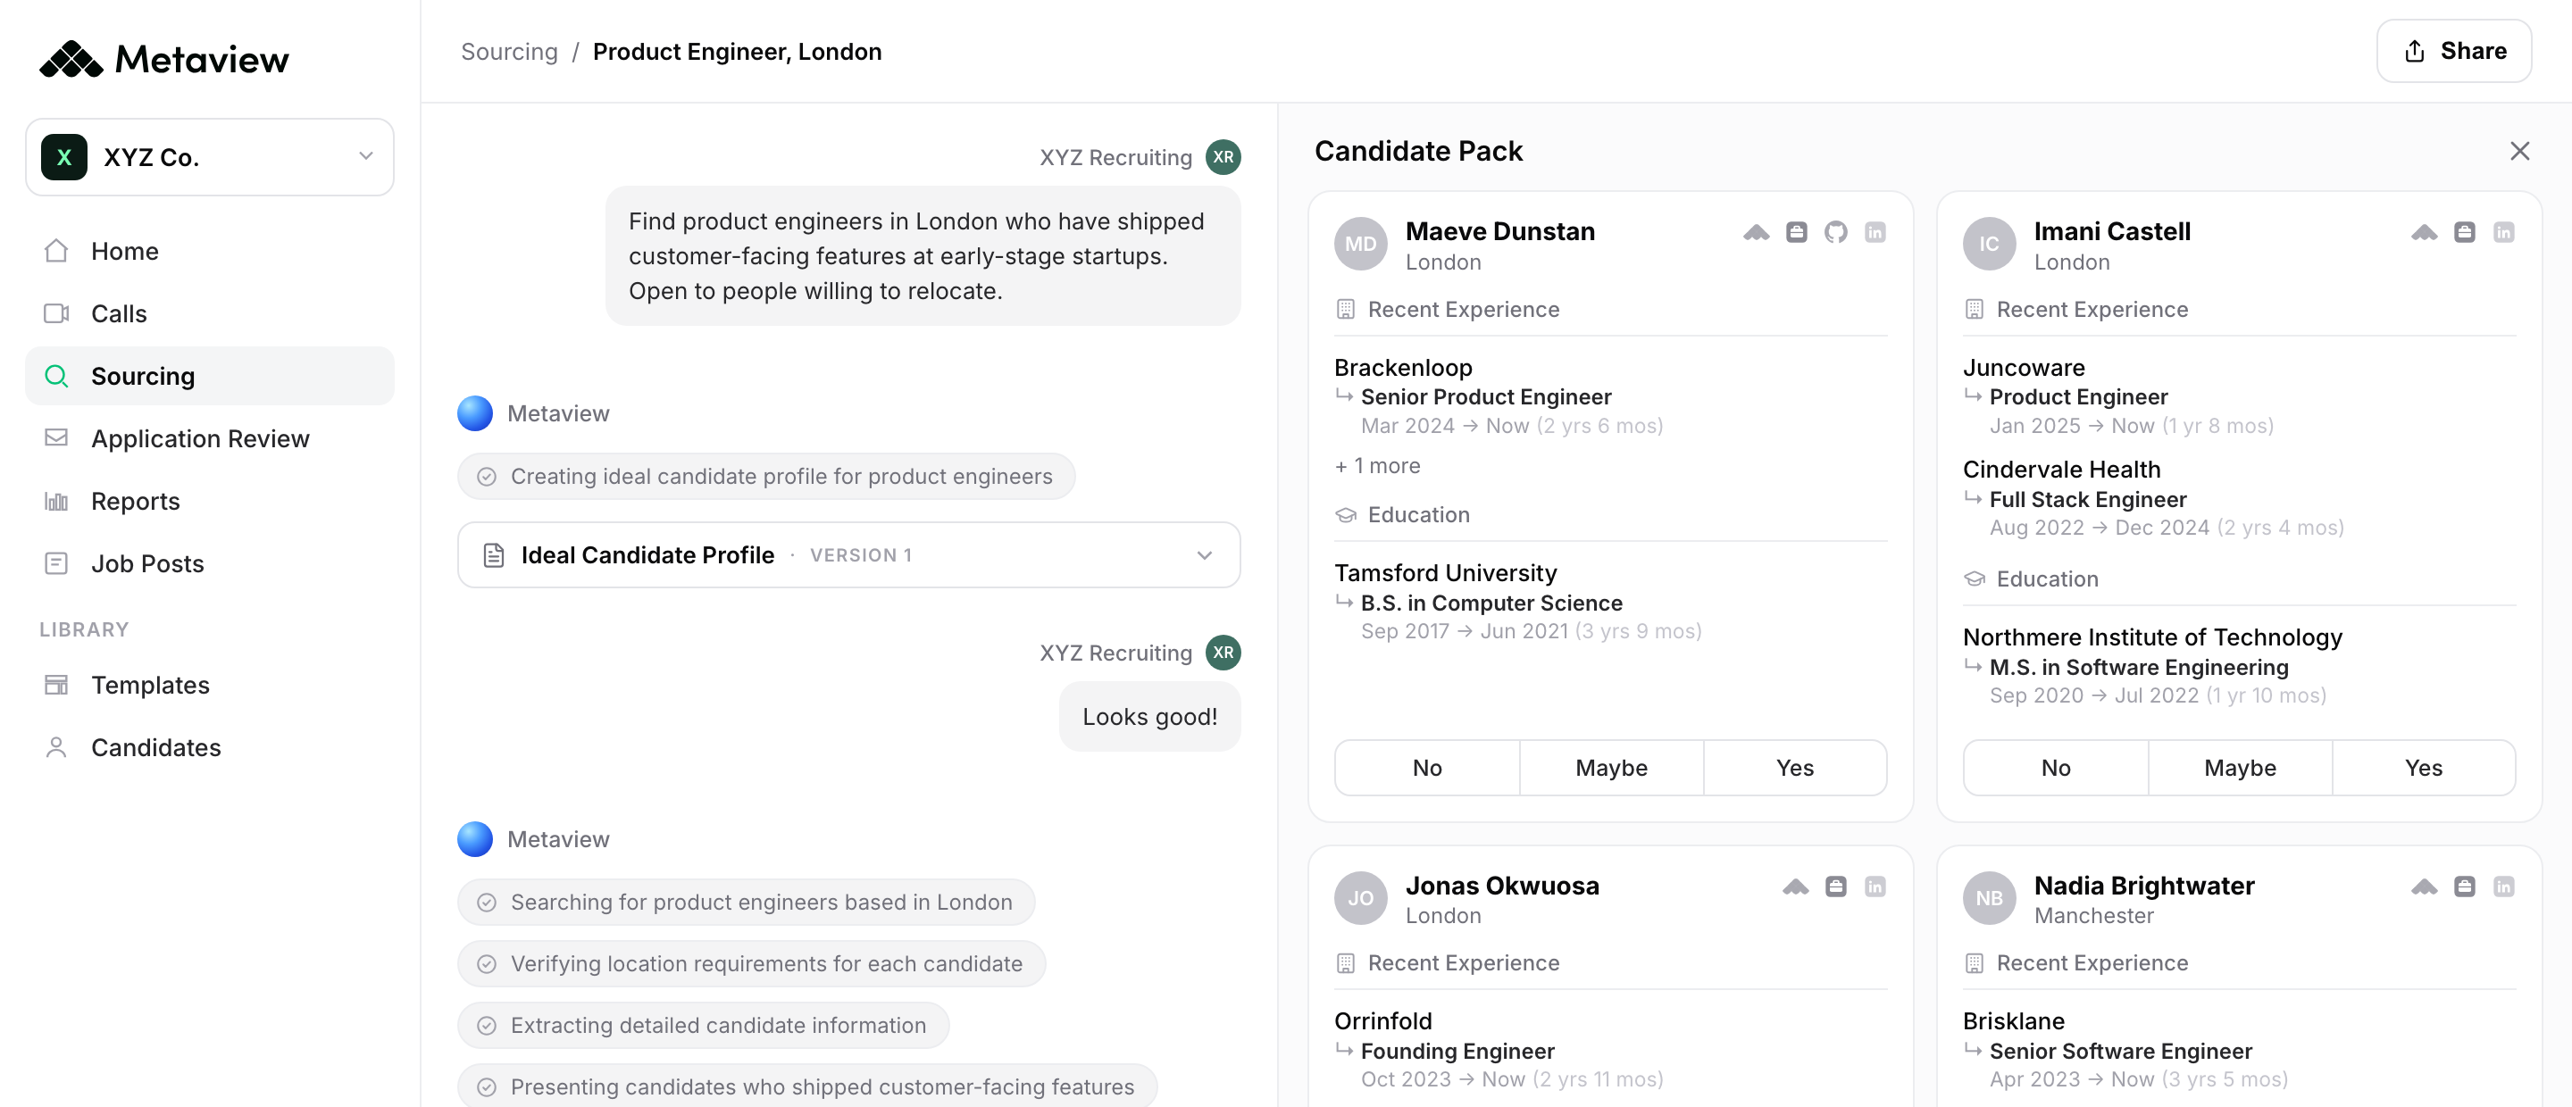Expand the Ideal Candidate Profile chevron
Image resolution: width=2572 pixels, height=1107 pixels.
[1204, 555]
